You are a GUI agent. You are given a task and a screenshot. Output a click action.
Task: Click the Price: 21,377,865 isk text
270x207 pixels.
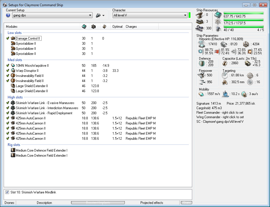(241, 103)
